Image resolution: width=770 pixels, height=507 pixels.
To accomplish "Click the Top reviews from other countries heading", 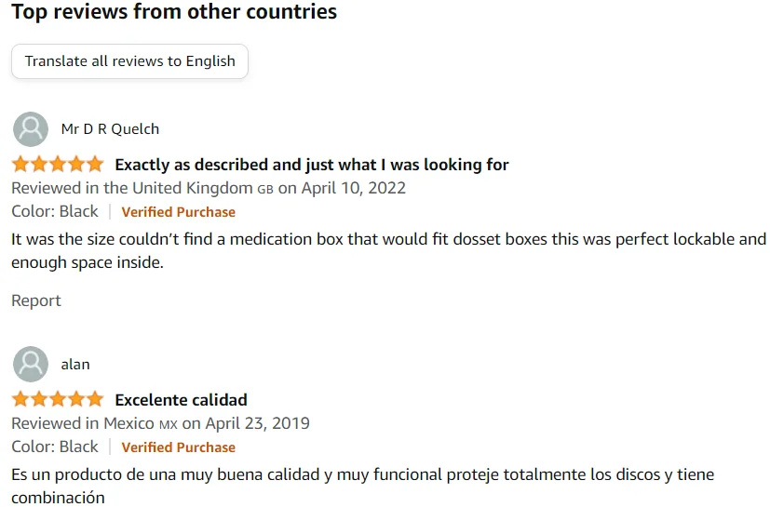I will (174, 13).
